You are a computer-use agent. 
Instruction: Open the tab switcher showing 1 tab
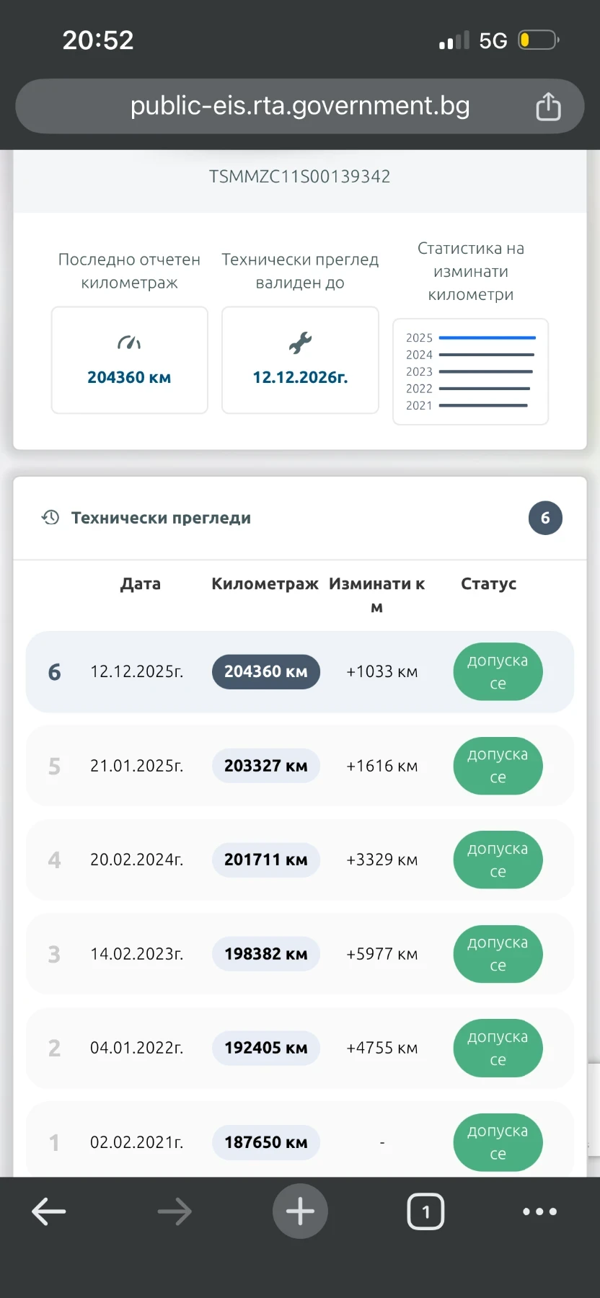pos(425,1211)
